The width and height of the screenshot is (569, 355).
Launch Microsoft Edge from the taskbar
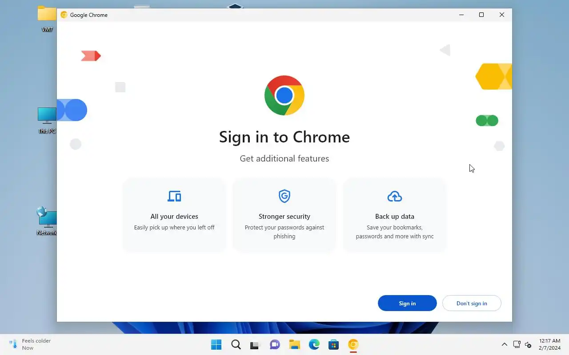coord(314,344)
